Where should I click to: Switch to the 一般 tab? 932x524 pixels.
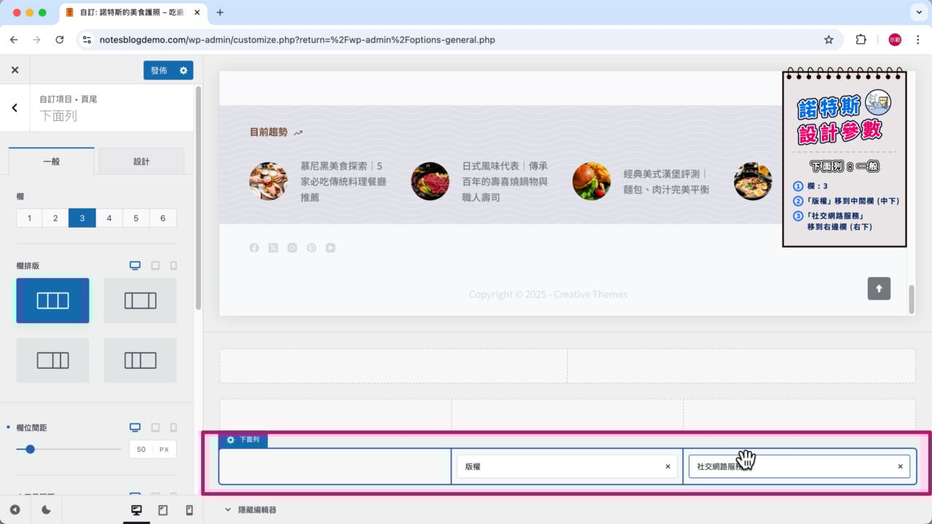(52, 162)
